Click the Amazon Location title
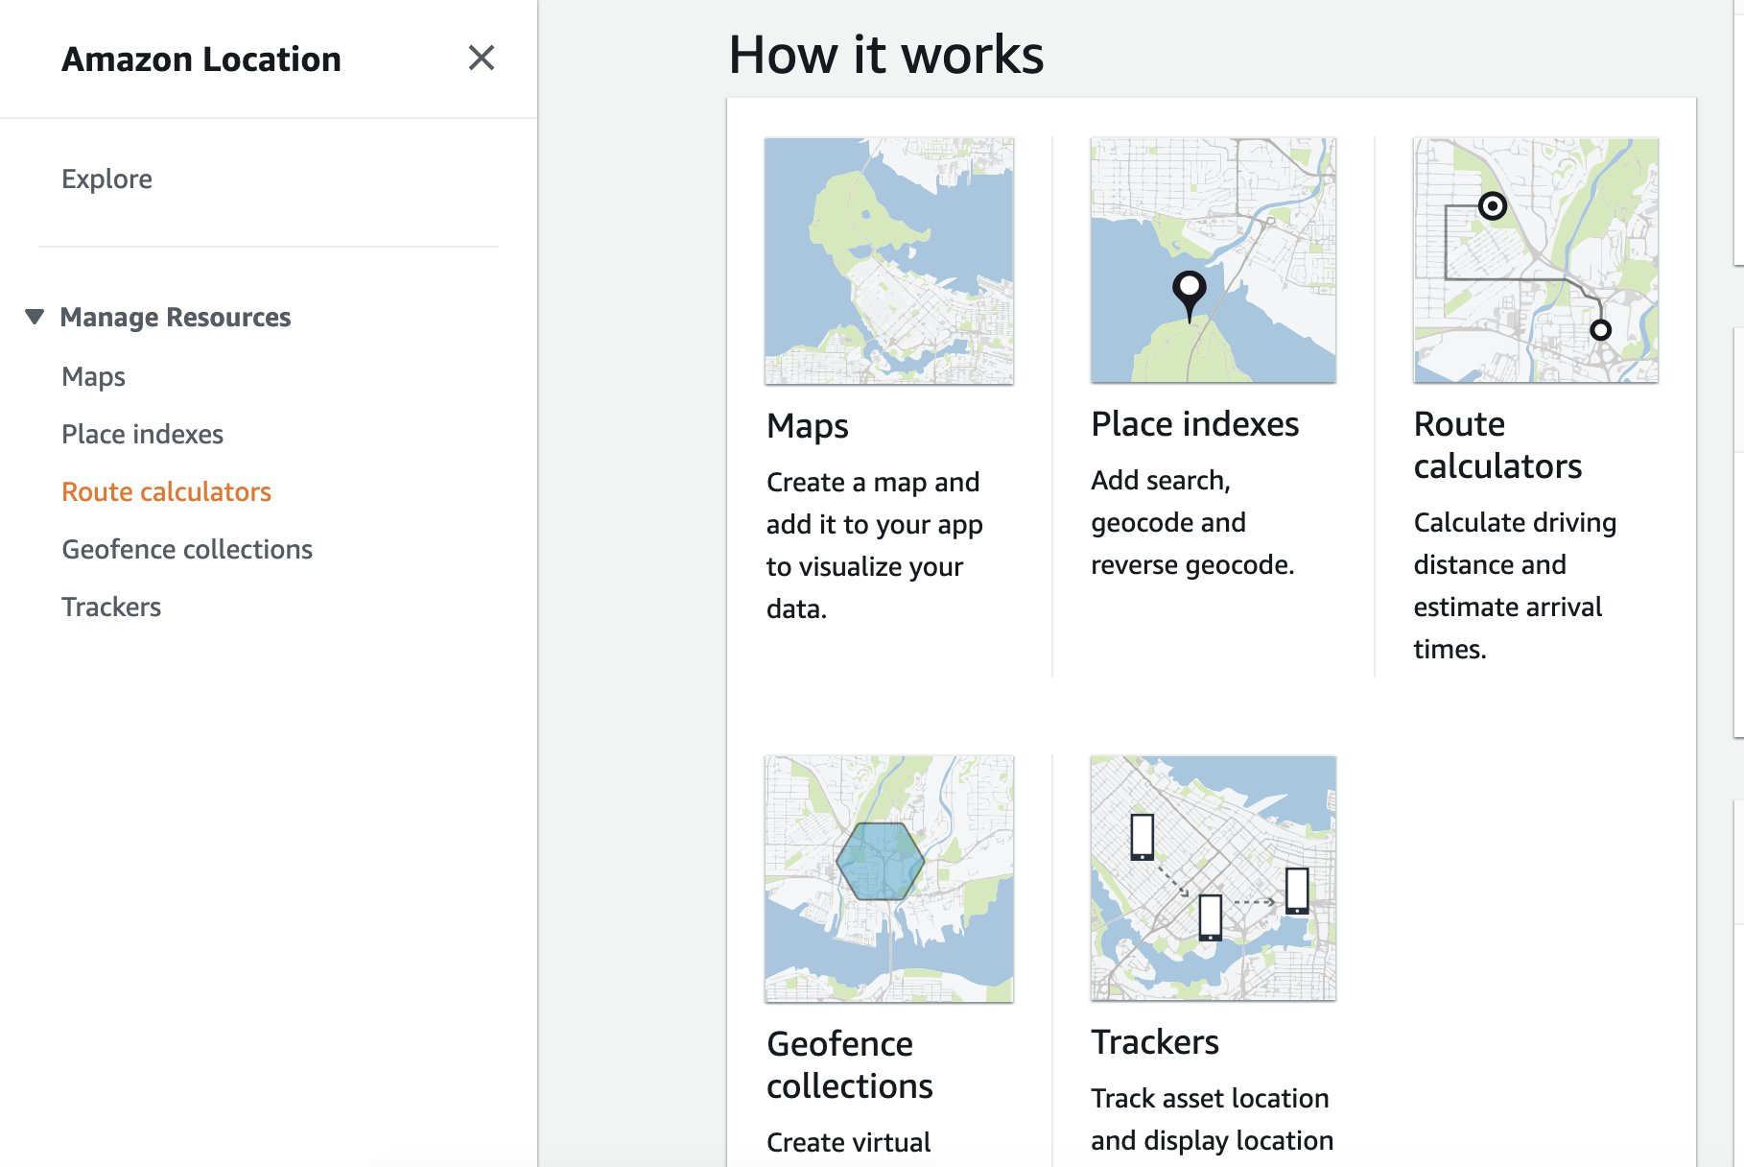Screen dimensions: 1744x1167 click(x=200, y=59)
